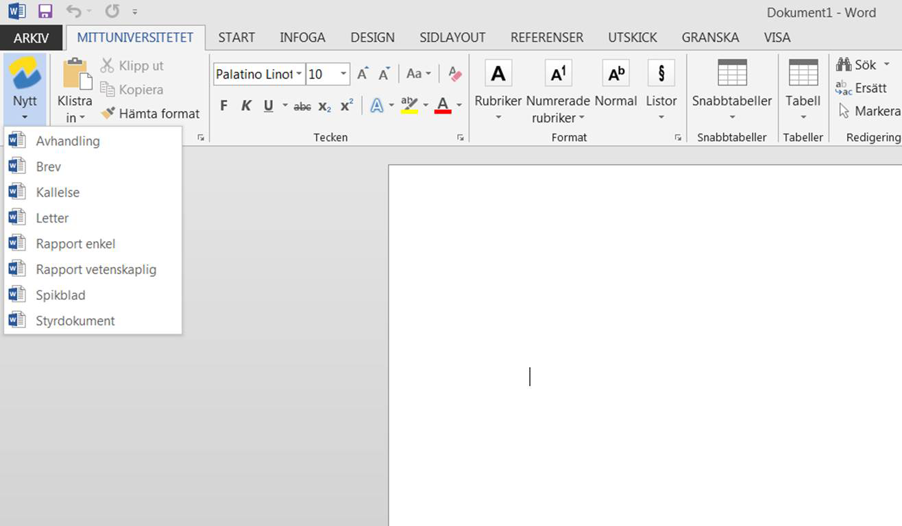Clear all formatting with the eraser icon
Image resolution: width=902 pixels, height=526 pixels.
(x=454, y=73)
